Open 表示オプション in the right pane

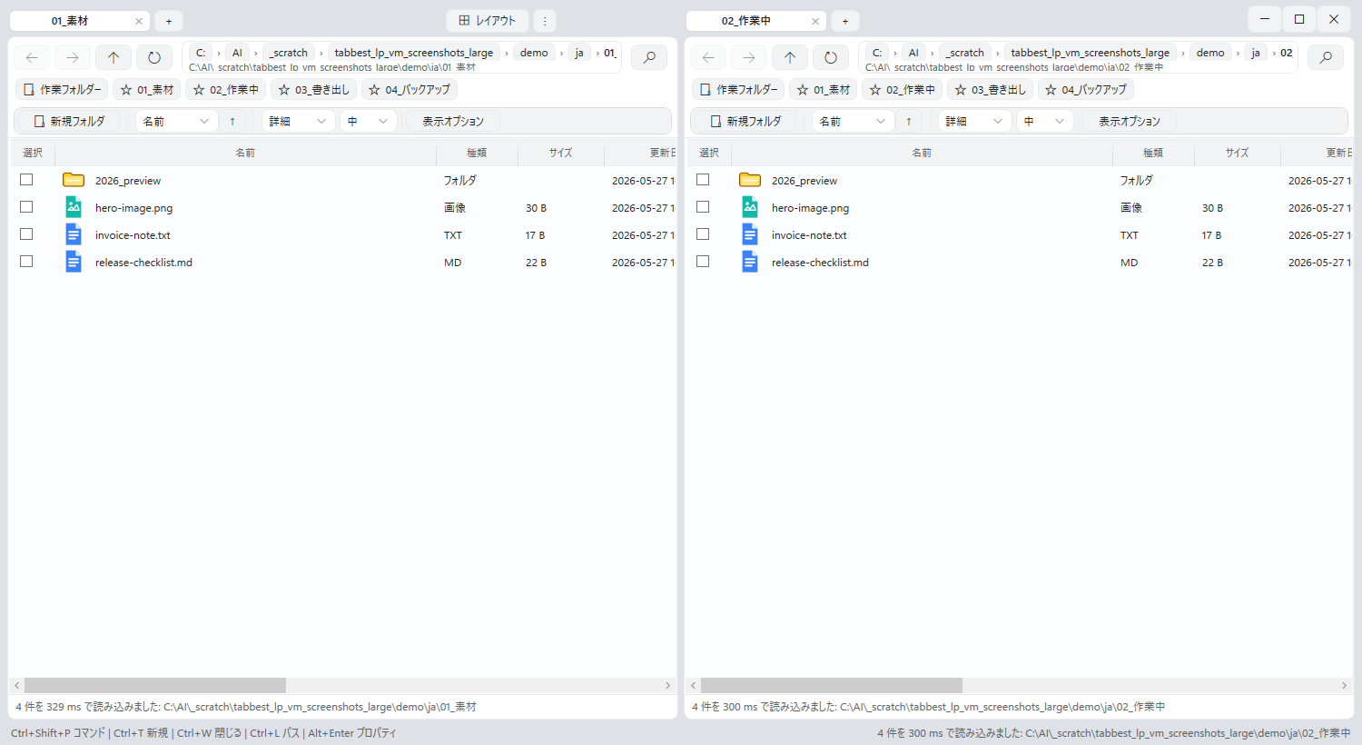click(1130, 121)
